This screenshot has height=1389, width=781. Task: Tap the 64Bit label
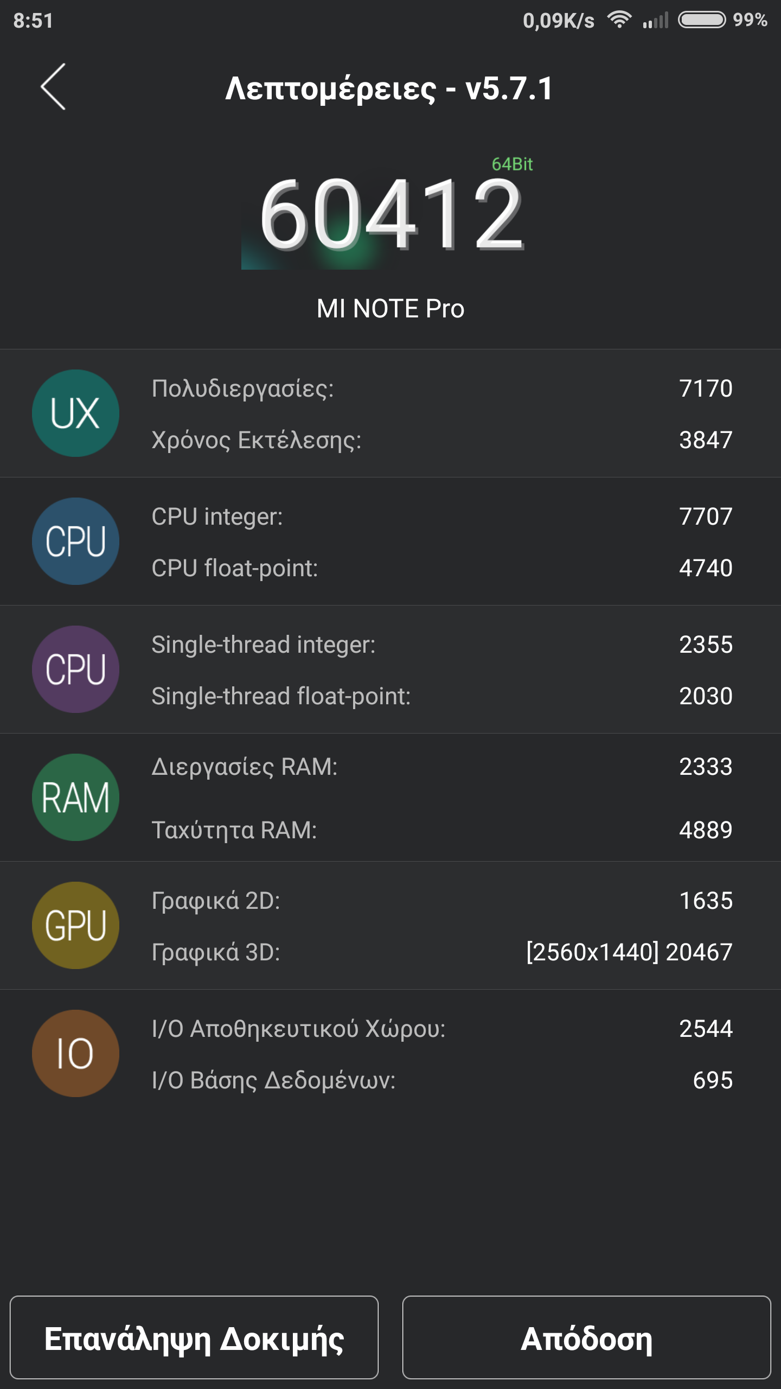coord(512,164)
